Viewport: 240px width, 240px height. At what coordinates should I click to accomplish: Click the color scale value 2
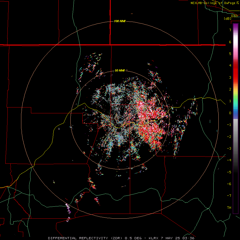click(230, 89)
